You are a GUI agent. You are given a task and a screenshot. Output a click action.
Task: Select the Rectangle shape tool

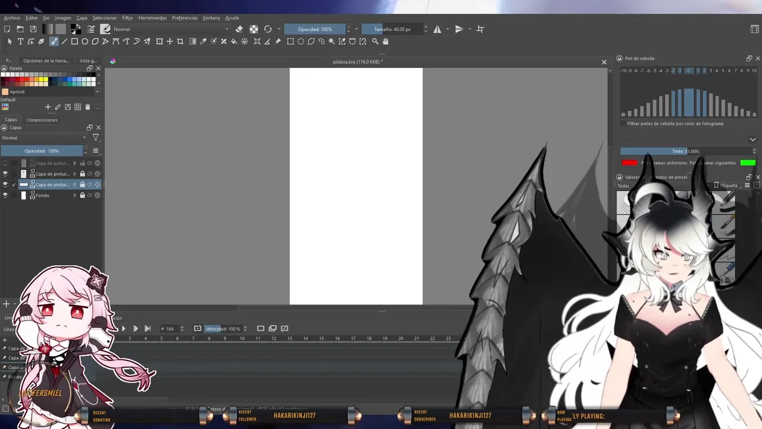point(74,41)
